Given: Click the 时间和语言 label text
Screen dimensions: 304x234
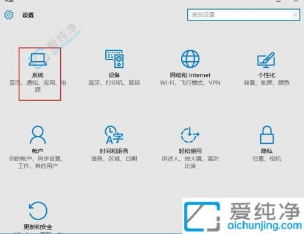Looking at the screenshot, I should 114,151.
